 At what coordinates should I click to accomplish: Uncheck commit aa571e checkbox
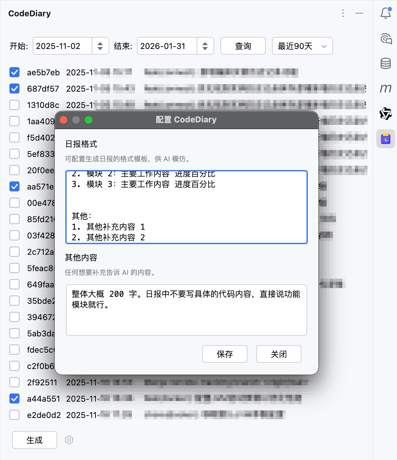coord(14,186)
